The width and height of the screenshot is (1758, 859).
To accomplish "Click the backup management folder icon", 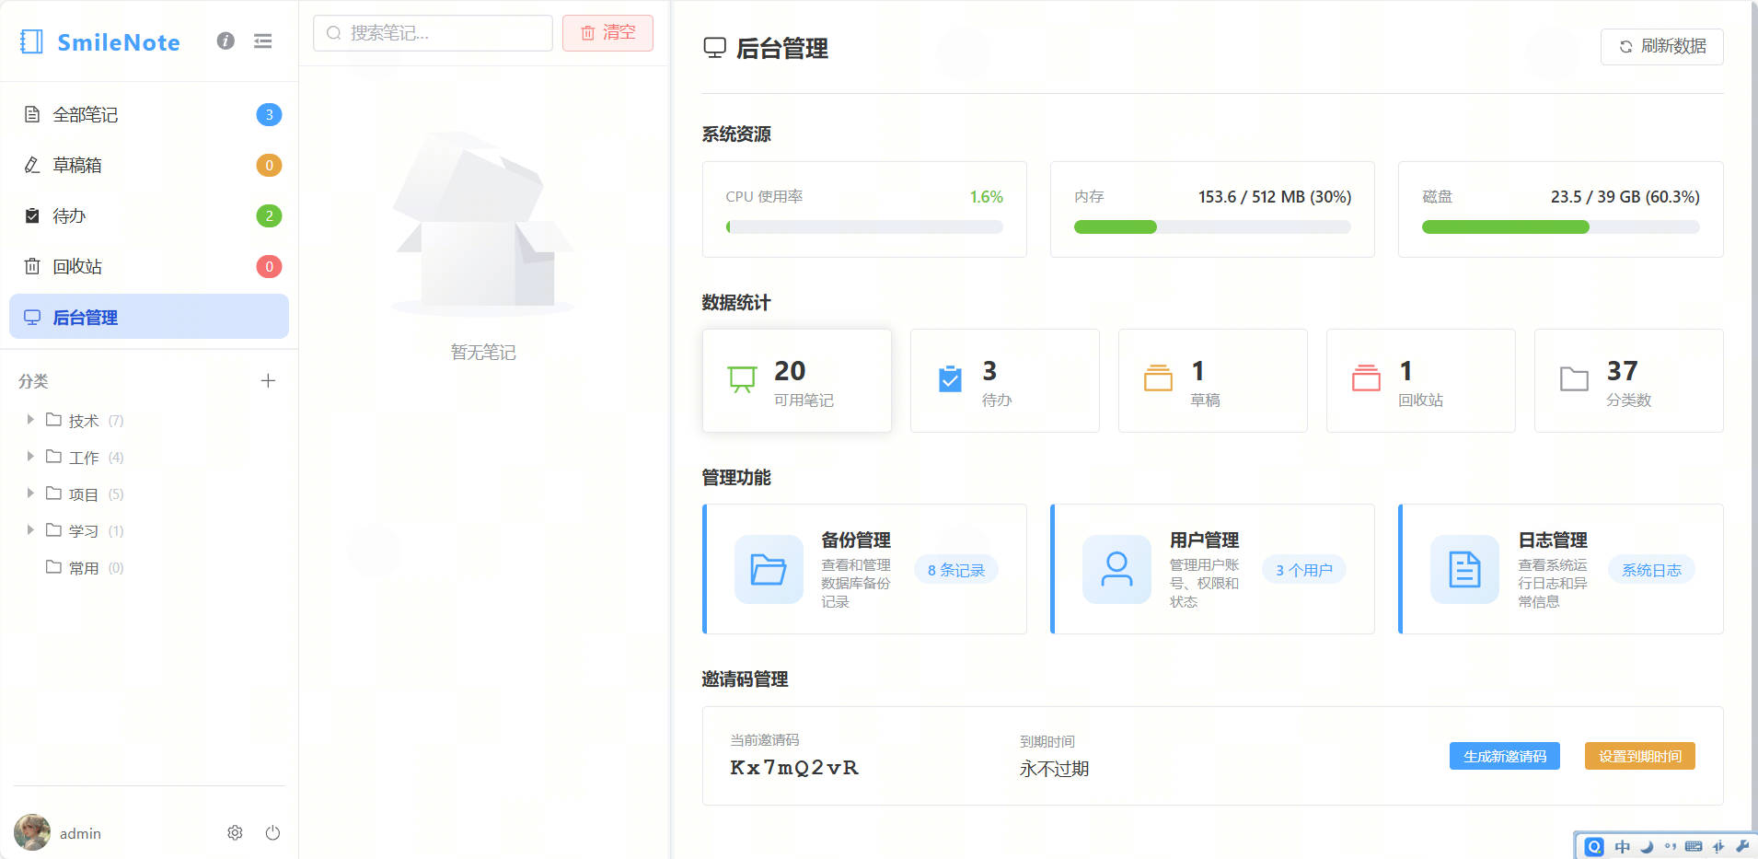I will (x=769, y=569).
